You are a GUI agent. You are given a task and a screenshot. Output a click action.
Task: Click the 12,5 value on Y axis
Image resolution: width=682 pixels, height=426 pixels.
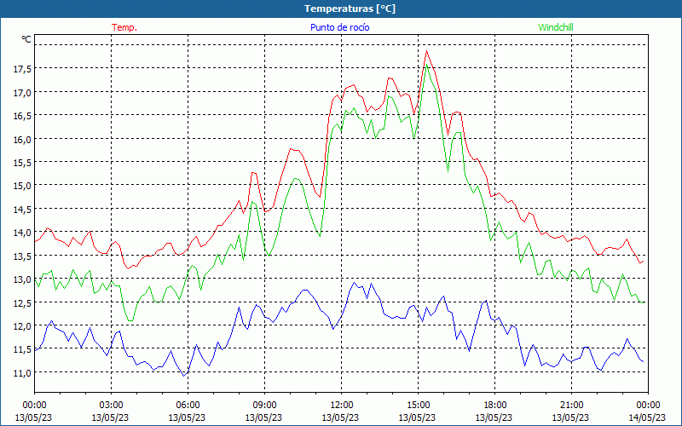[x=23, y=302]
